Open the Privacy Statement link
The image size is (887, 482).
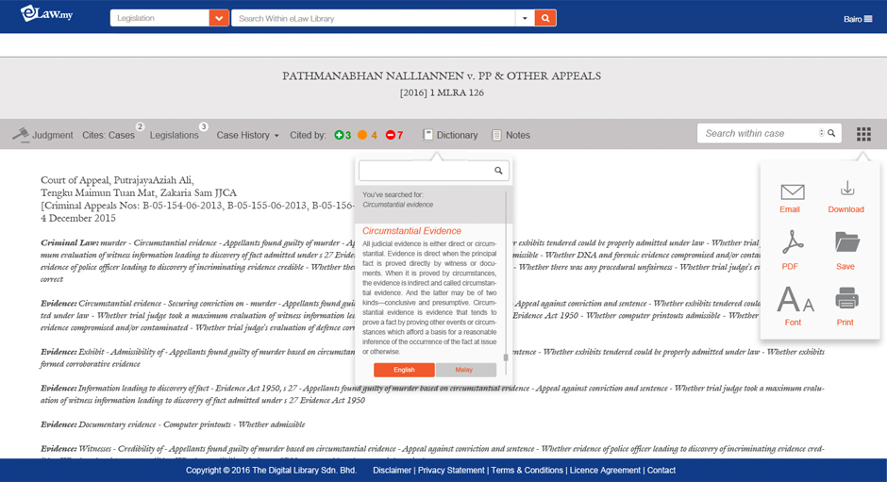pyautogui.click(x=451, y=470)
